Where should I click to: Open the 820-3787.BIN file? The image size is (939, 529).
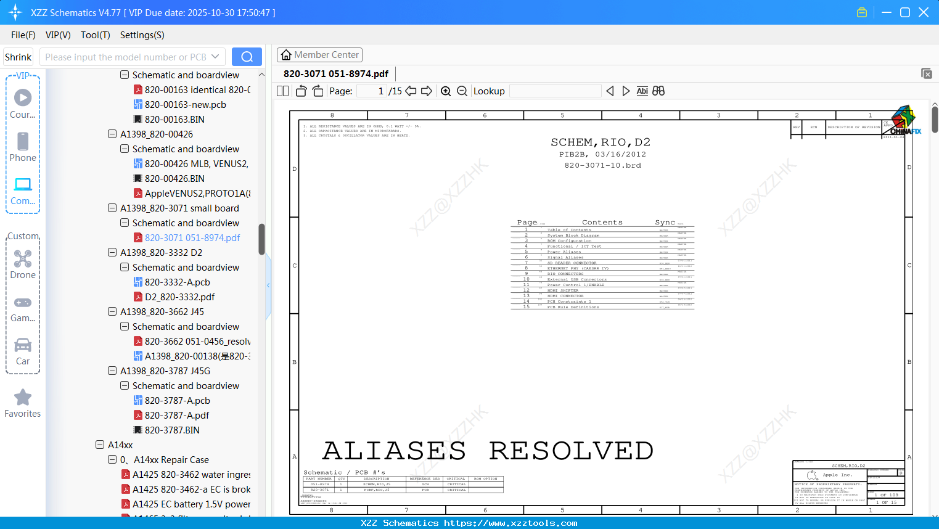(172, 430)
